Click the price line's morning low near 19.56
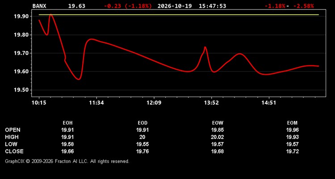Image resolution: width=335 pixels, height=179 pixels. (x=79, y=79)
